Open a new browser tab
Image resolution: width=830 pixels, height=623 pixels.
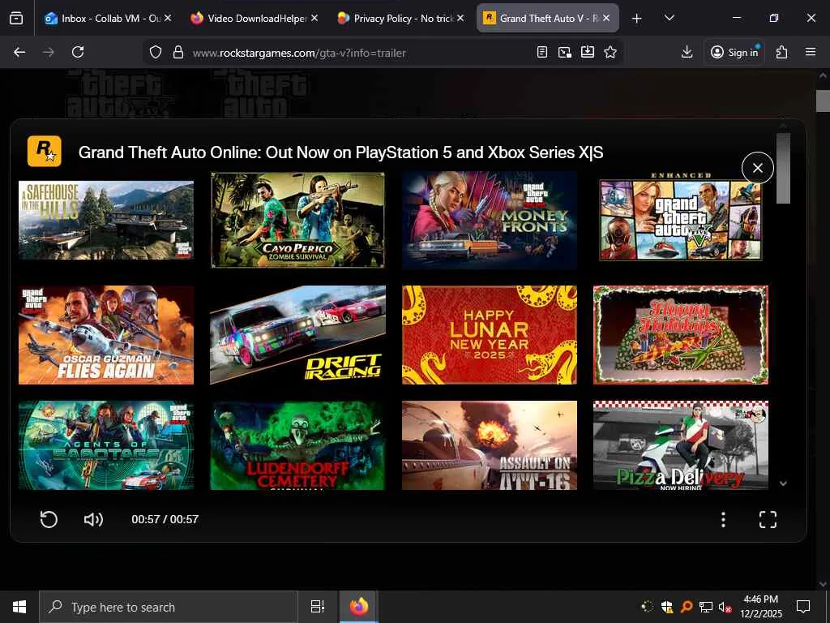[637, 19]
